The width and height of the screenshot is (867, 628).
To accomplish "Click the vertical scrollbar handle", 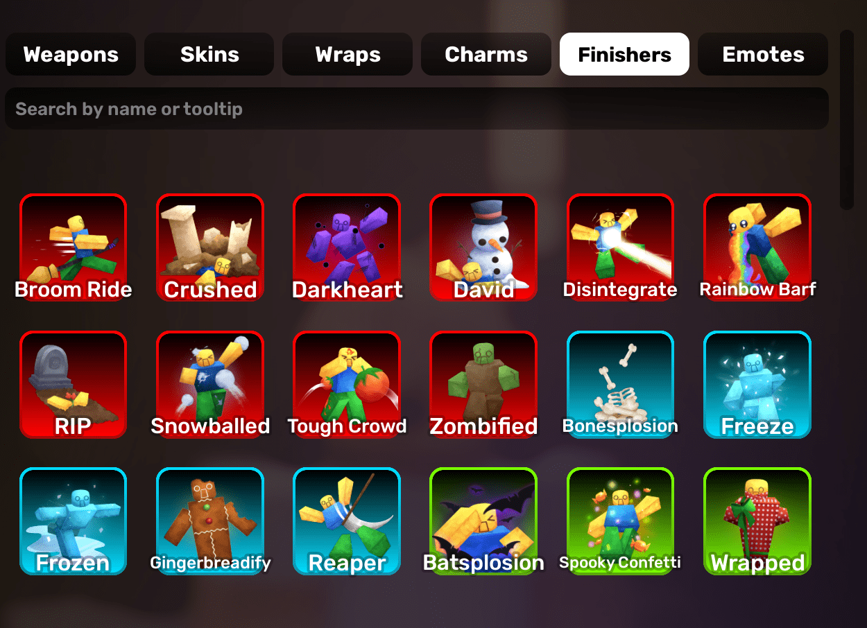I will coord(846,119).
